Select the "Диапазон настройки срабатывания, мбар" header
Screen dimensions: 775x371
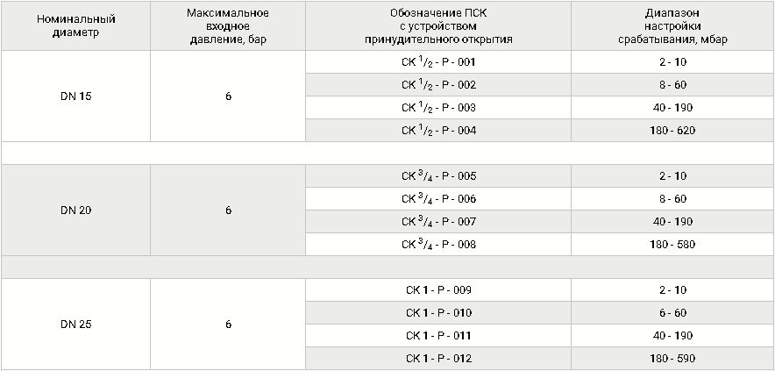[x=672, y=25]
